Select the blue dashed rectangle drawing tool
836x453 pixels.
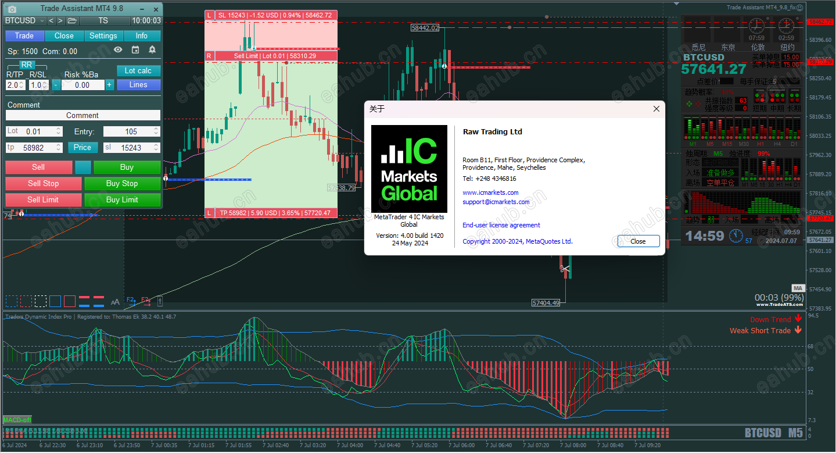[x=12, y=301]
